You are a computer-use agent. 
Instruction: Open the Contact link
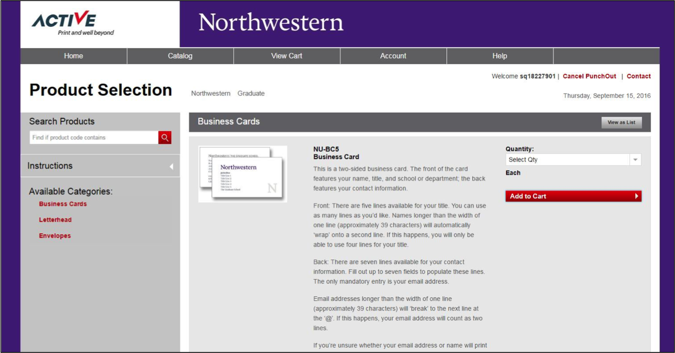(x=639, y=76)
